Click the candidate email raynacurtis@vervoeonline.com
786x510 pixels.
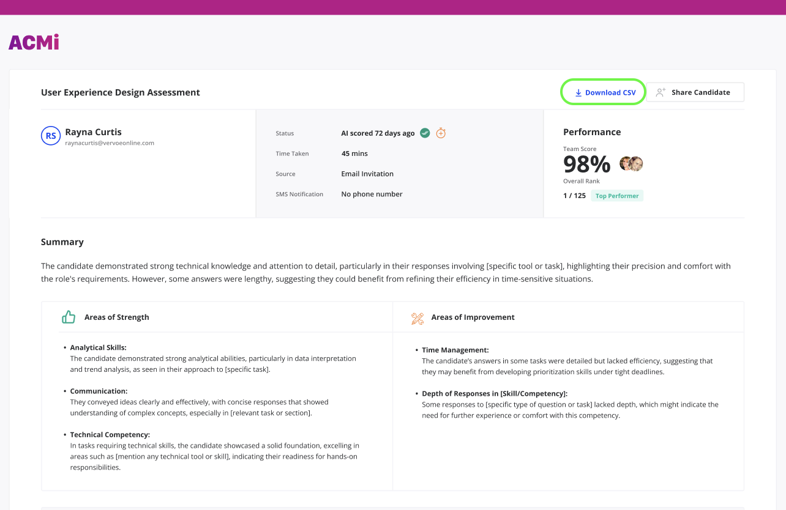110,143
